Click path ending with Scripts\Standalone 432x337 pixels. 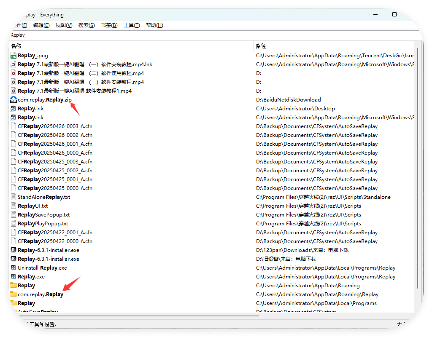pyautogui.click(x=323, y=197)
